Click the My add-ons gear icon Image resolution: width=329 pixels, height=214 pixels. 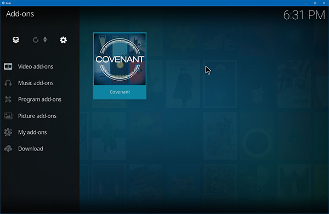(8, 132)
